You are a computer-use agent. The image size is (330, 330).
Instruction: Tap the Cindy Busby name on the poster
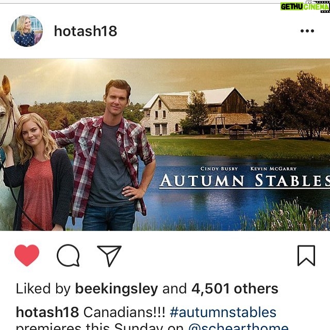click(x=219, y=169)
